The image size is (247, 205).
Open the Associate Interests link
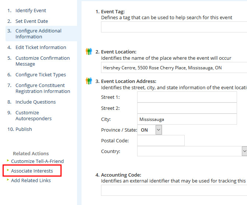[x=32, y=171]
